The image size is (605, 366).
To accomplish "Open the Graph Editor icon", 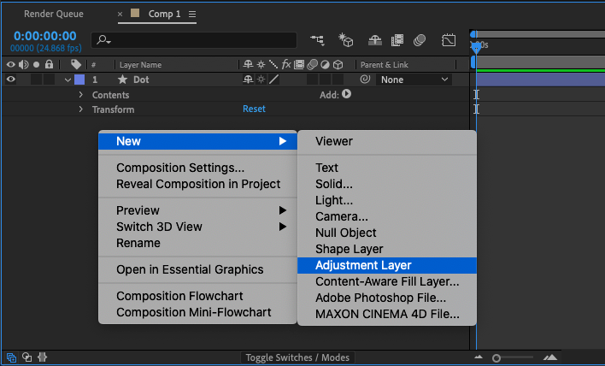I will coord(449,40).
